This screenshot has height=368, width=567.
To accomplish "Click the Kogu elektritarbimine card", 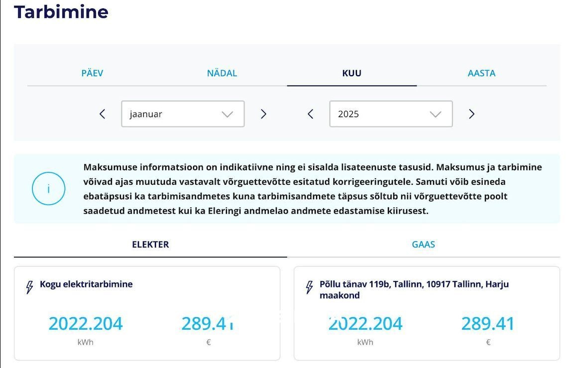I will 147,313.
